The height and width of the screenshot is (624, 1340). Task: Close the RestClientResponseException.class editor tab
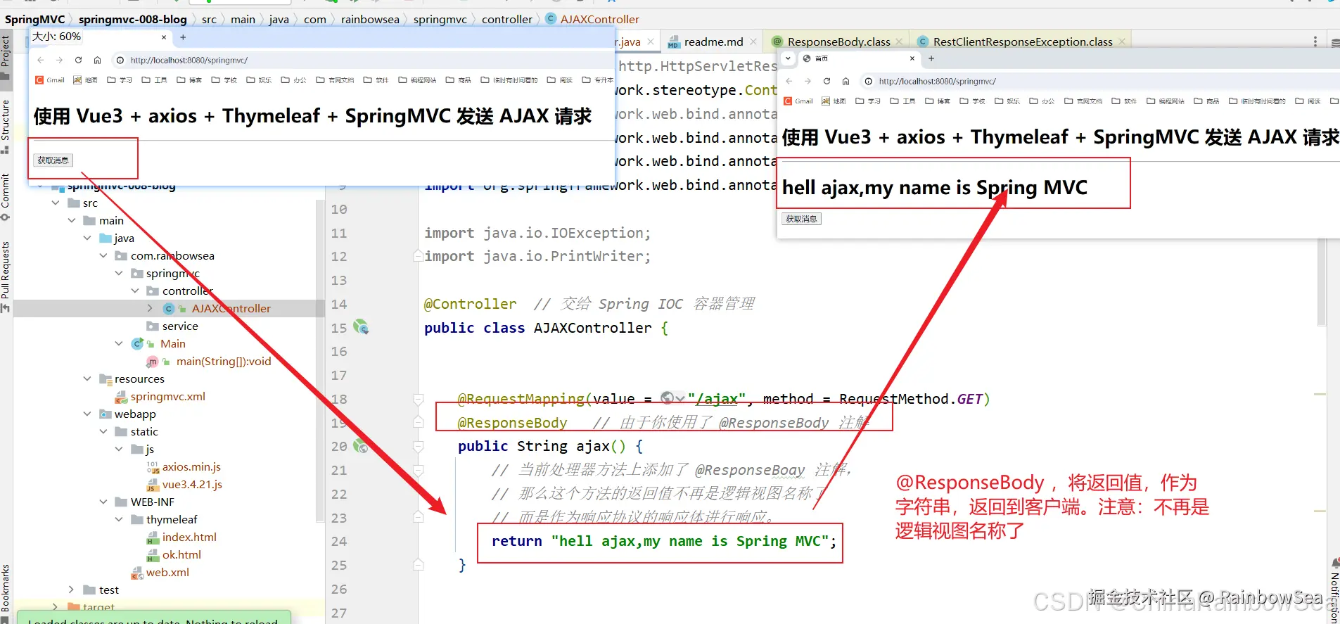(x=1122, y=42)
